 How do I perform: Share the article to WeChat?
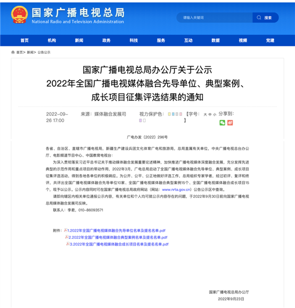tap(222, 123)
